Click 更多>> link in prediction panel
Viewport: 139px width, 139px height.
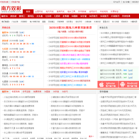pyautogui.click(x=91, y=136)
